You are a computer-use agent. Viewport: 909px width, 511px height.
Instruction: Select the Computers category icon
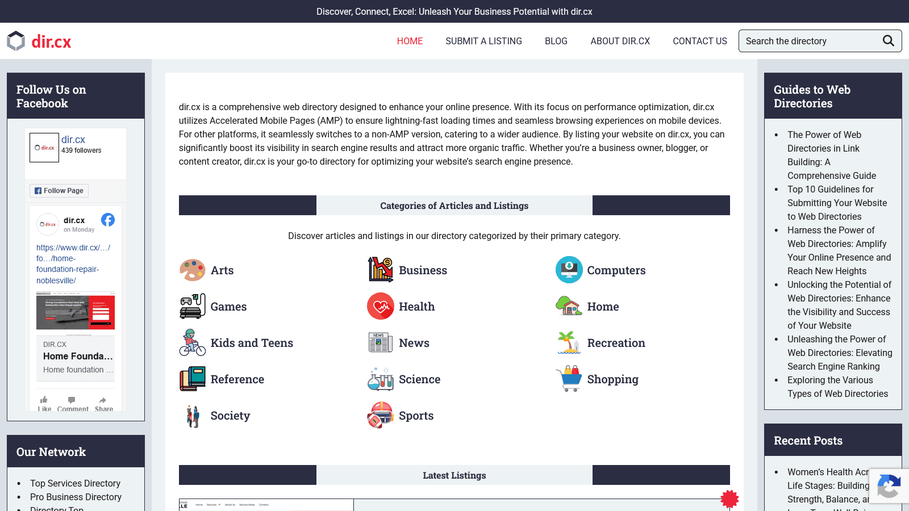point(569,270)
